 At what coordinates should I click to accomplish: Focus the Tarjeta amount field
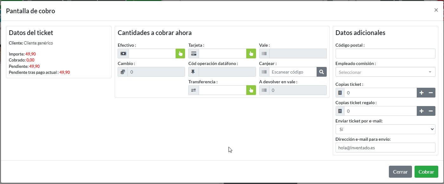click(222, 54)
